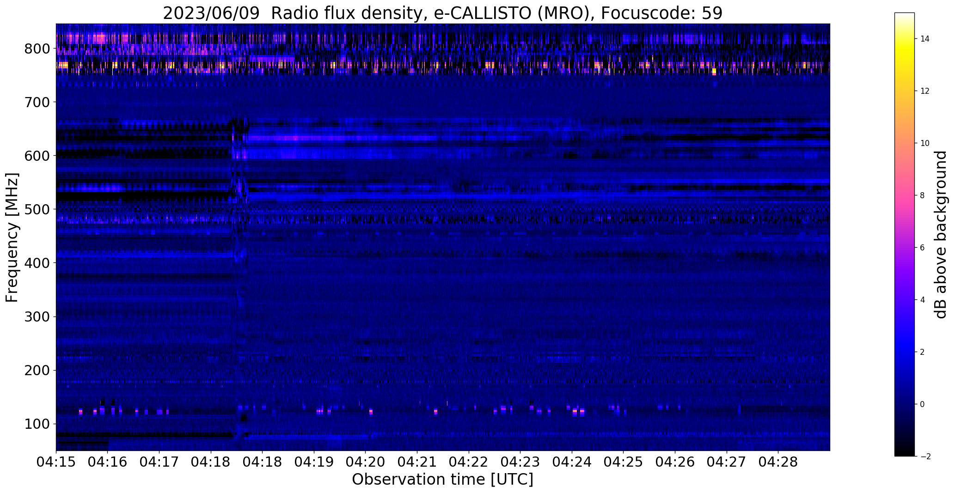Click the colorbar tick label 4
Image resolution: width=955 pixels, height=493 pixels.
click(922, 300)
